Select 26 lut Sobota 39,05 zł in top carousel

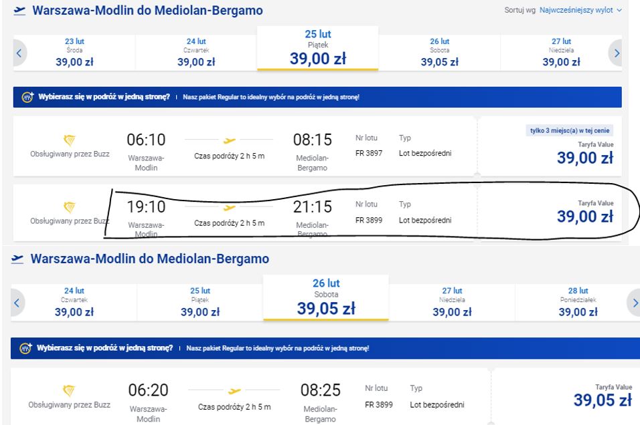pos(440,53)
